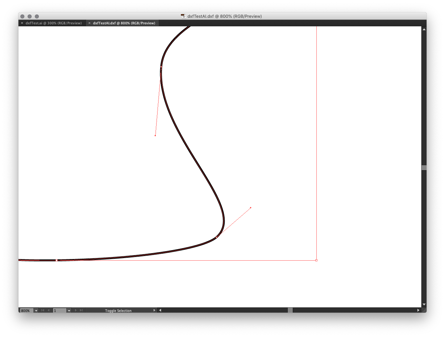Click the first-page navigation arrow in status bar
The height and width of the screenshot is (337, 445).
coord(43,310)
